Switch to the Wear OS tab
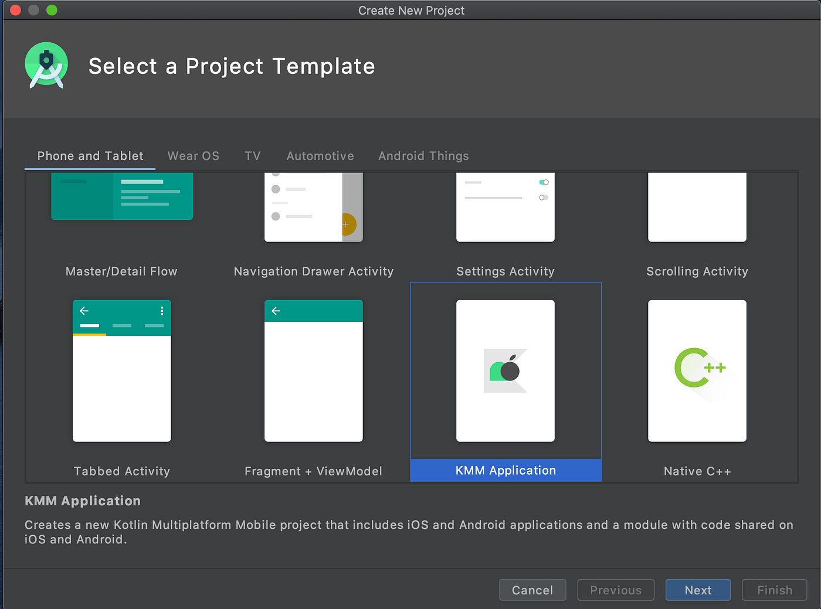 tap(194, 156)
